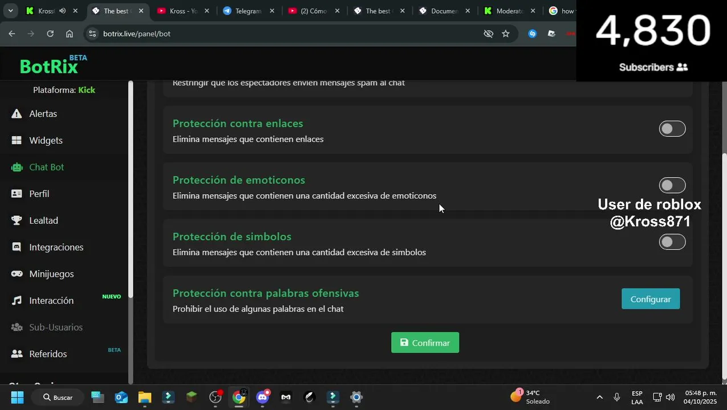Viewport: 727px width, 410px height.
Task: Click the Integraciones sidebar icon
Action: 17,247
